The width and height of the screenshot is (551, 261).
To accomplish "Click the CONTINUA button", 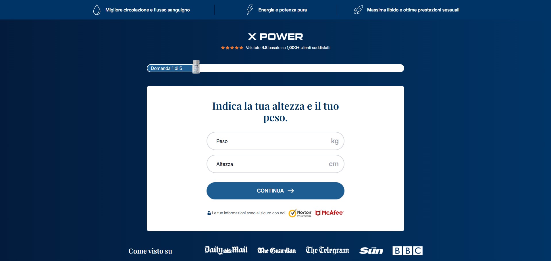I will pyautogui.click(x=275, y=191).
